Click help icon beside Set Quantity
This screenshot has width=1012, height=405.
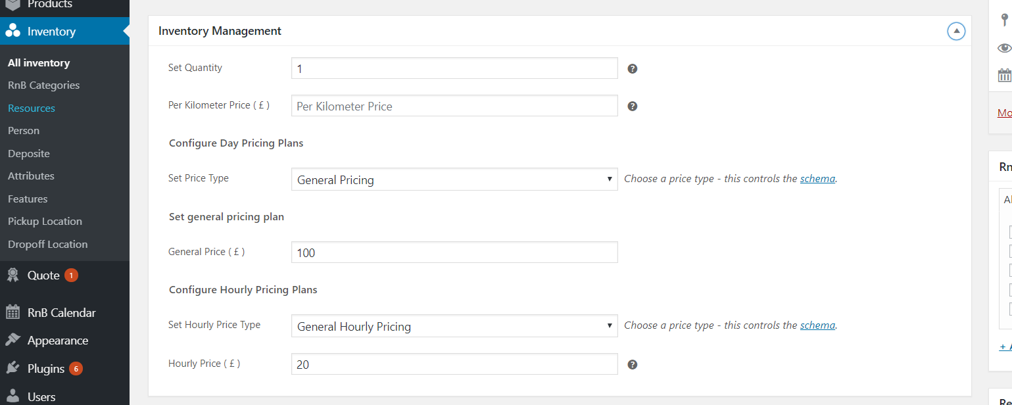click(633, 68)
